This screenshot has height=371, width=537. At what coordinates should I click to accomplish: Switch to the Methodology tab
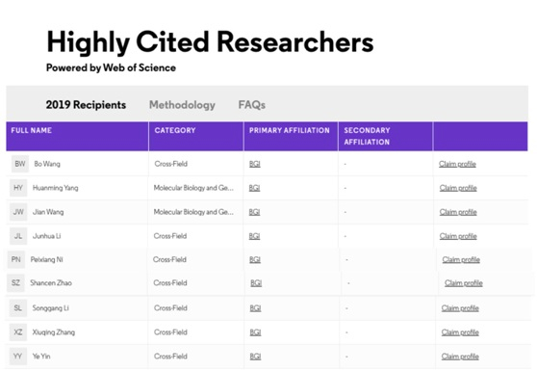point(182,105)
